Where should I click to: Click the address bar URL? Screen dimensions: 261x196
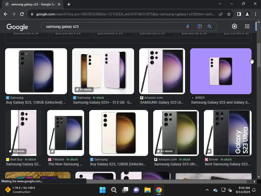point(125,14)
